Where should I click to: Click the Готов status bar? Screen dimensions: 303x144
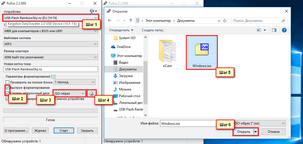[x=51, y=120]
